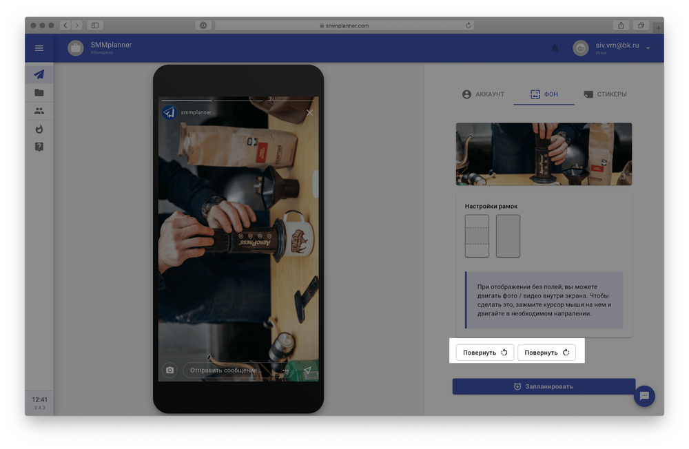
Task: Click the Настройки рамок heading
Action: tap(491, 206)
